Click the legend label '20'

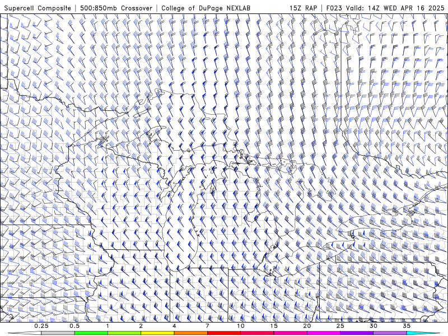[x=307, y=326]
